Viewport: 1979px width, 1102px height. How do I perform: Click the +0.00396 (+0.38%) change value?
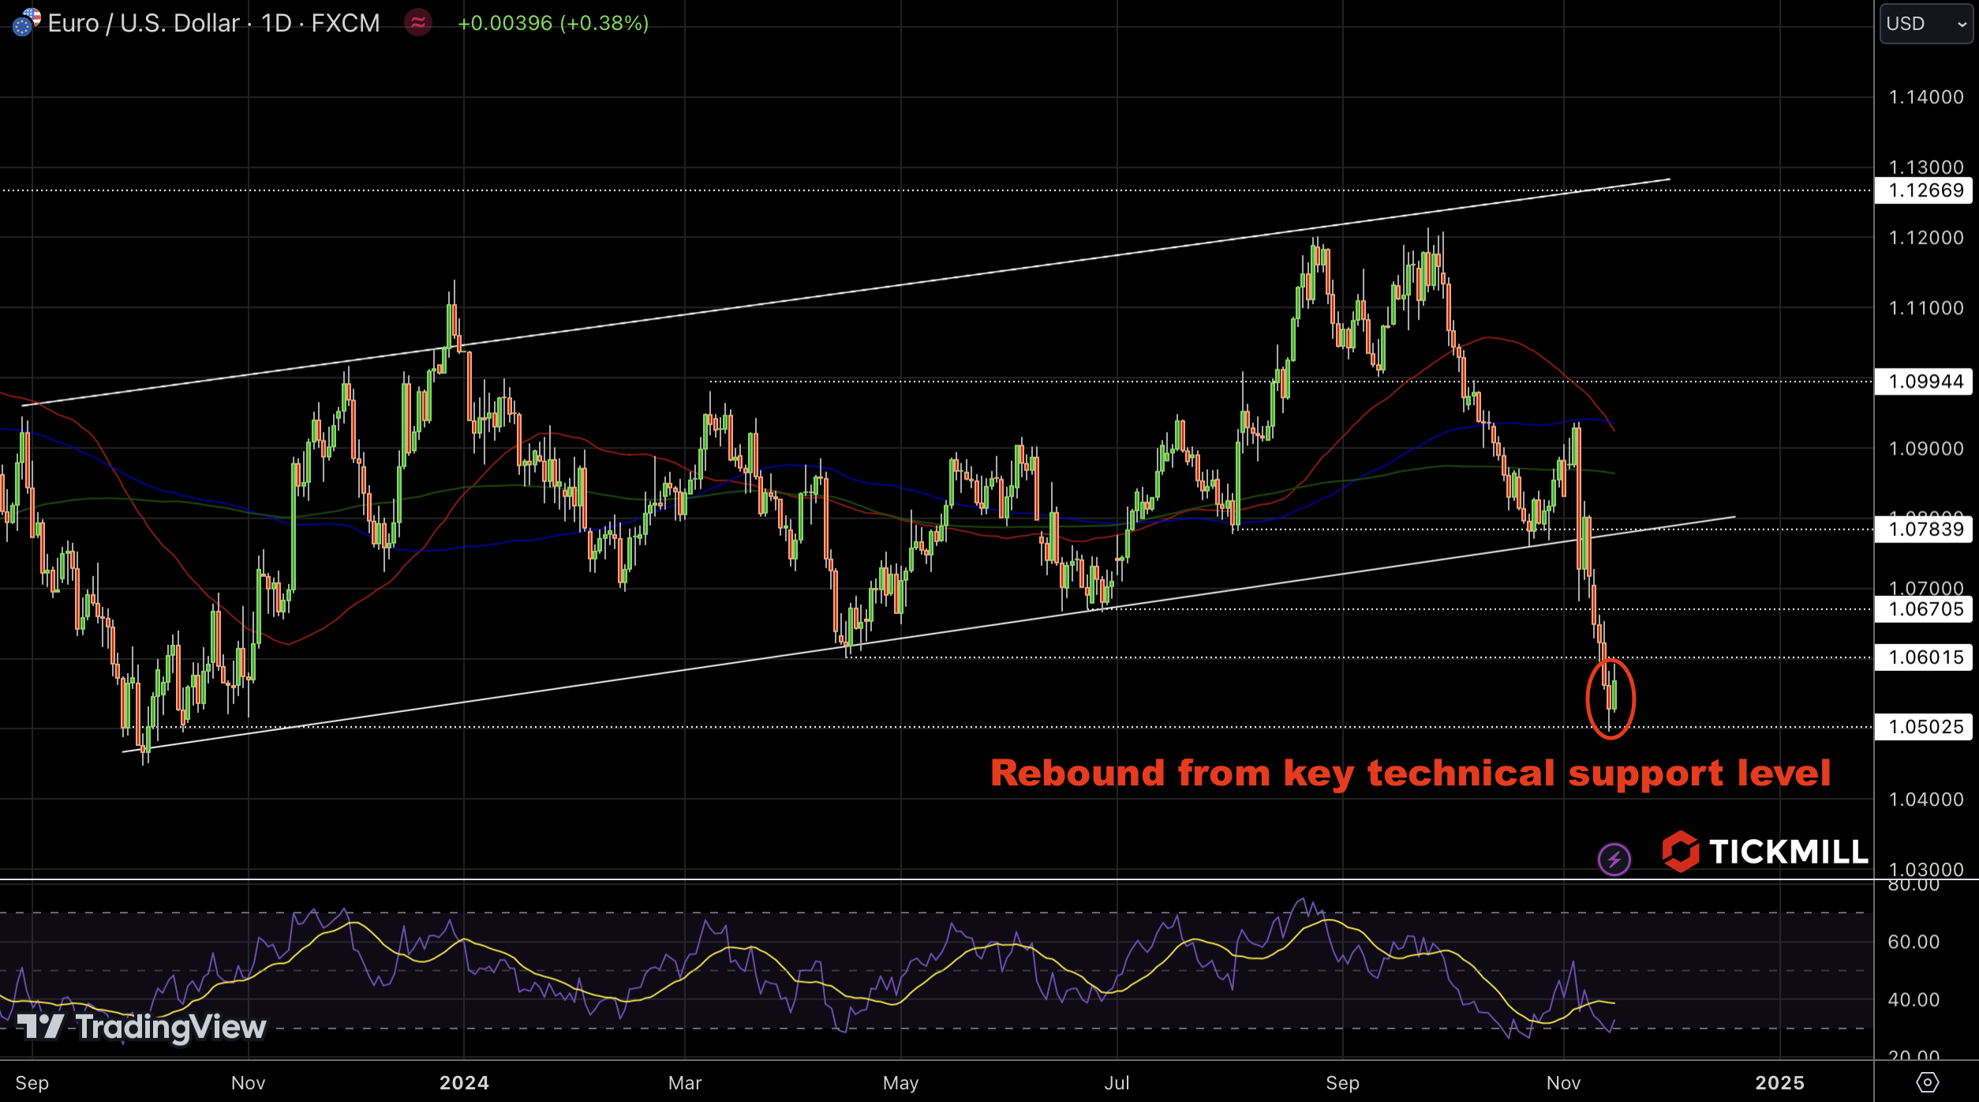pos(552,23)
